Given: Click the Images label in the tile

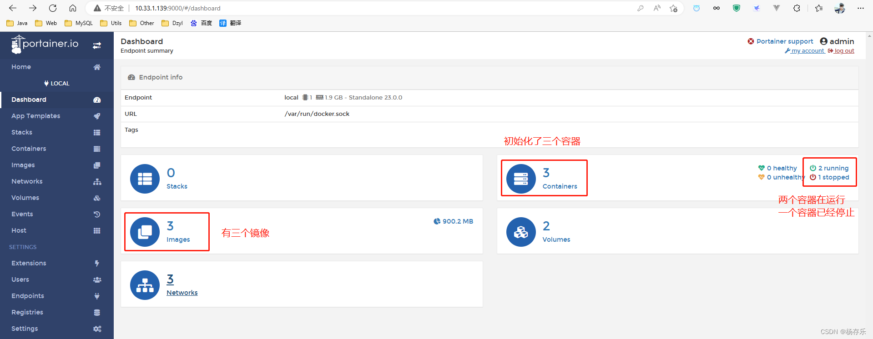Looking at the screenshot, I should (x=178, y=239).
